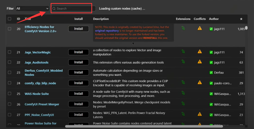The width and height of the screenshot is (254, 129).
Task: Open the ComfyUI Preset Merger title link
Action: 42,104
